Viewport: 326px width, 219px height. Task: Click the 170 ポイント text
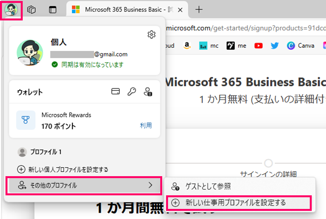click(58, 126)
